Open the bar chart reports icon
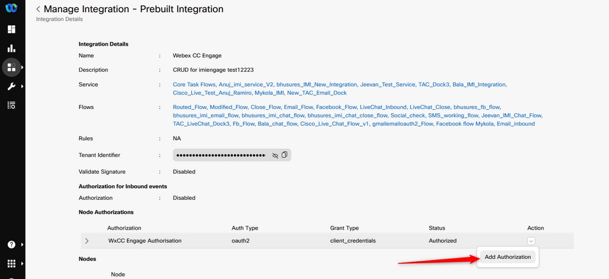The width and height of the screenshot is (609, 279). tap(11, 48)
